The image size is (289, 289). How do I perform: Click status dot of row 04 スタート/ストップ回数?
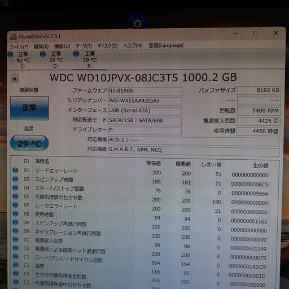point(15,187)
